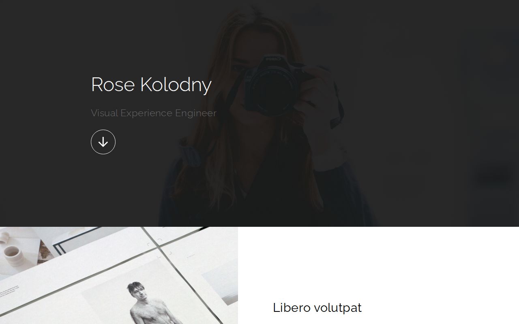Open the magazine spread portfolio image

pos(119,275)
